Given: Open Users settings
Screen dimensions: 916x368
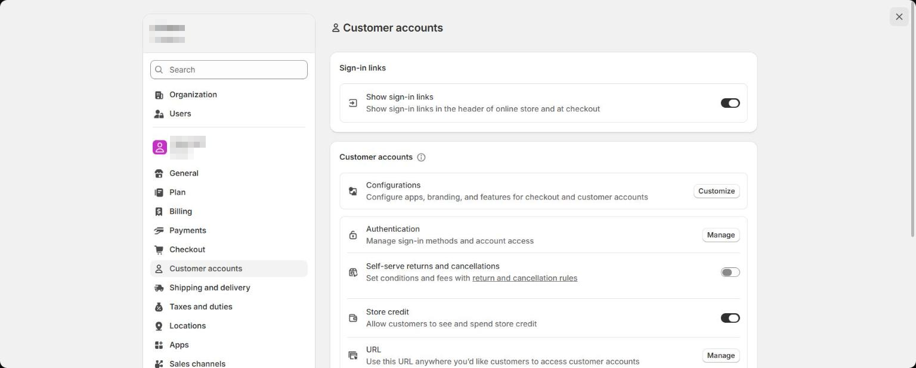Looking at the screenshot, I should [x=229, y=114].
